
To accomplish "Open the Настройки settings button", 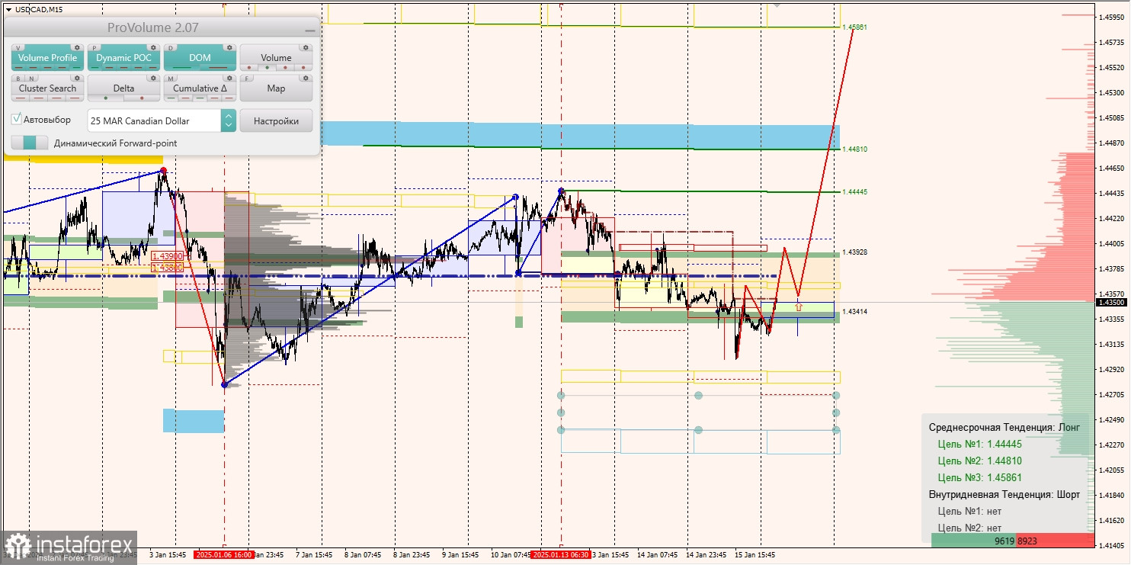I will [x=276, y=120].
